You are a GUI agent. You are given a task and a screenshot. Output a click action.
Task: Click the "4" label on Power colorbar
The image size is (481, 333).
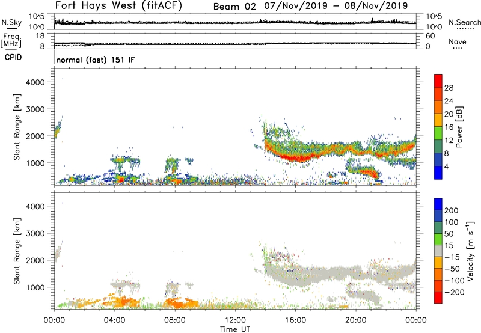click(x=446, y=166)
